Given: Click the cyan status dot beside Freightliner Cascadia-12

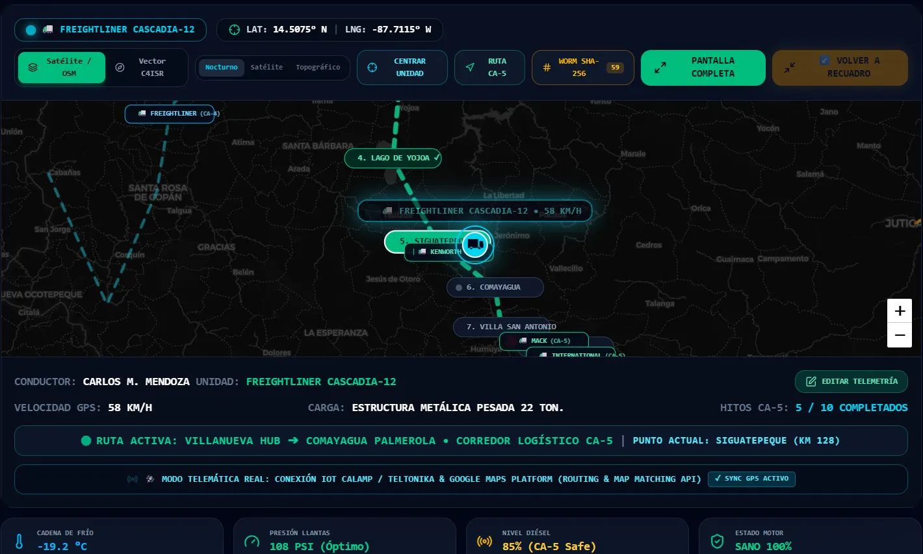Looking at the screenshot, I should pos(31,30).
